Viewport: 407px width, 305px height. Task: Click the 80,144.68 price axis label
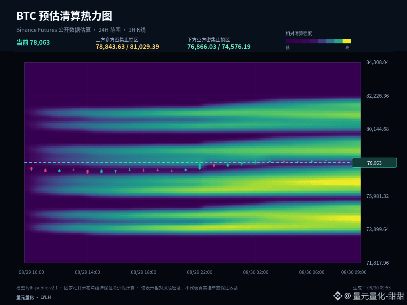[x=377, y=129]
